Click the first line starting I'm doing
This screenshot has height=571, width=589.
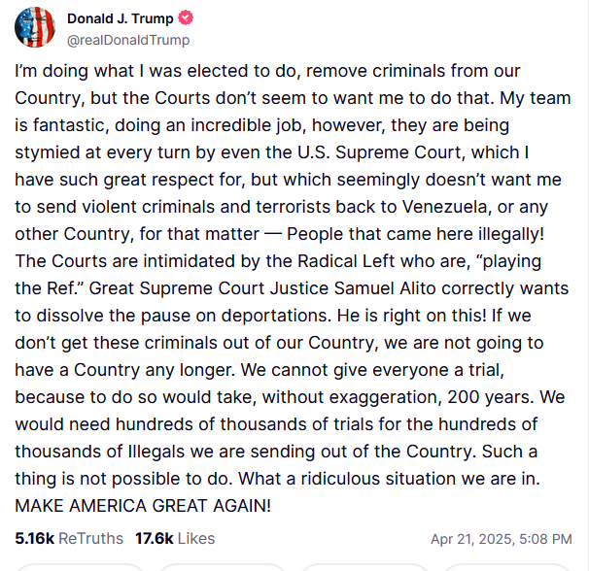267,71
